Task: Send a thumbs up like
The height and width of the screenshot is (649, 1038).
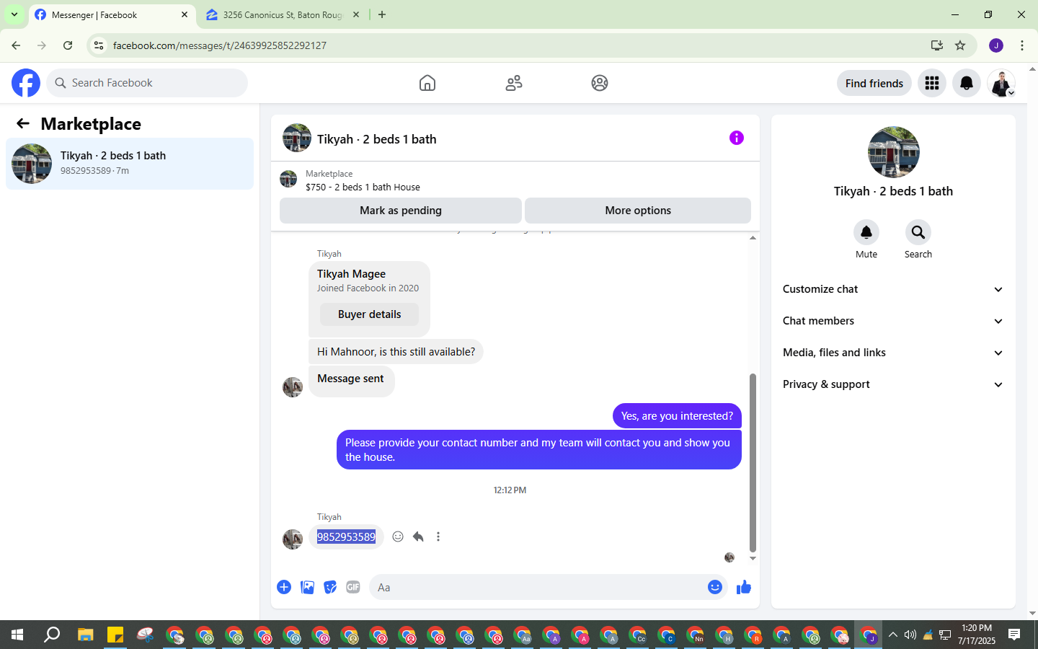Action: click(744, 587)
